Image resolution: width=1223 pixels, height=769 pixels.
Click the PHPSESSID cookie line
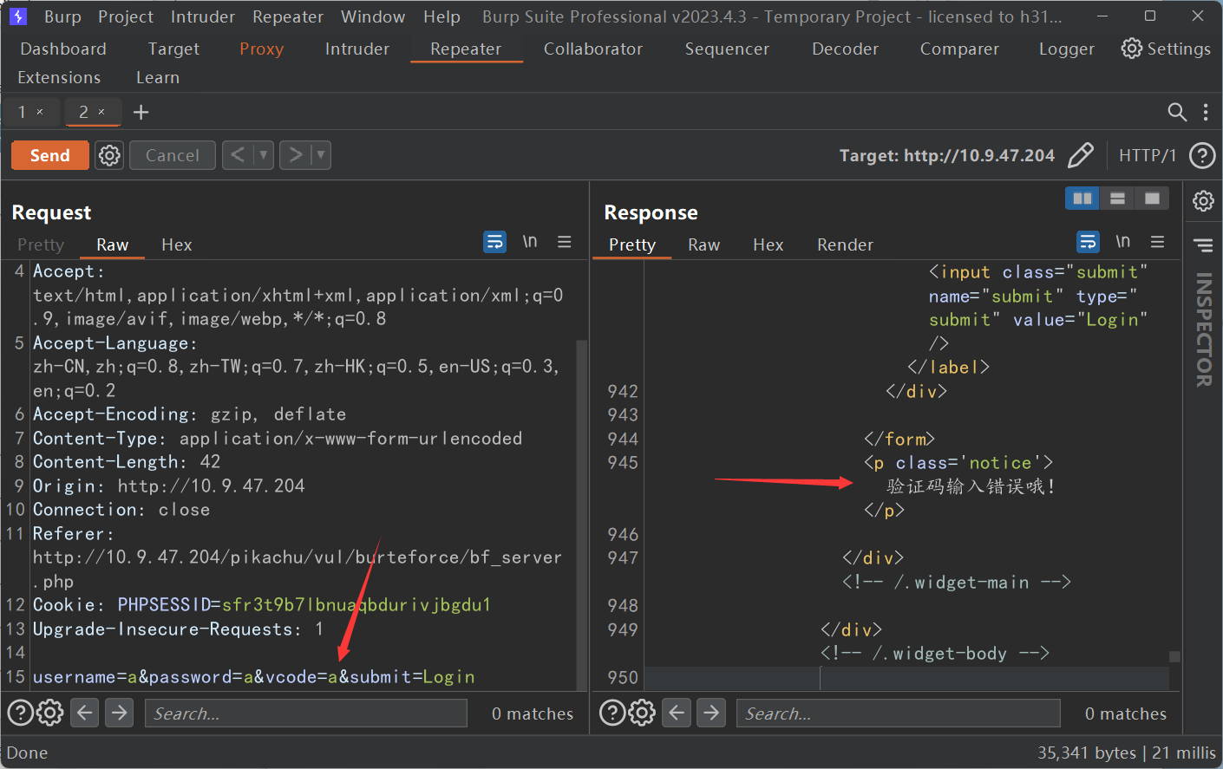click(262, 604)
